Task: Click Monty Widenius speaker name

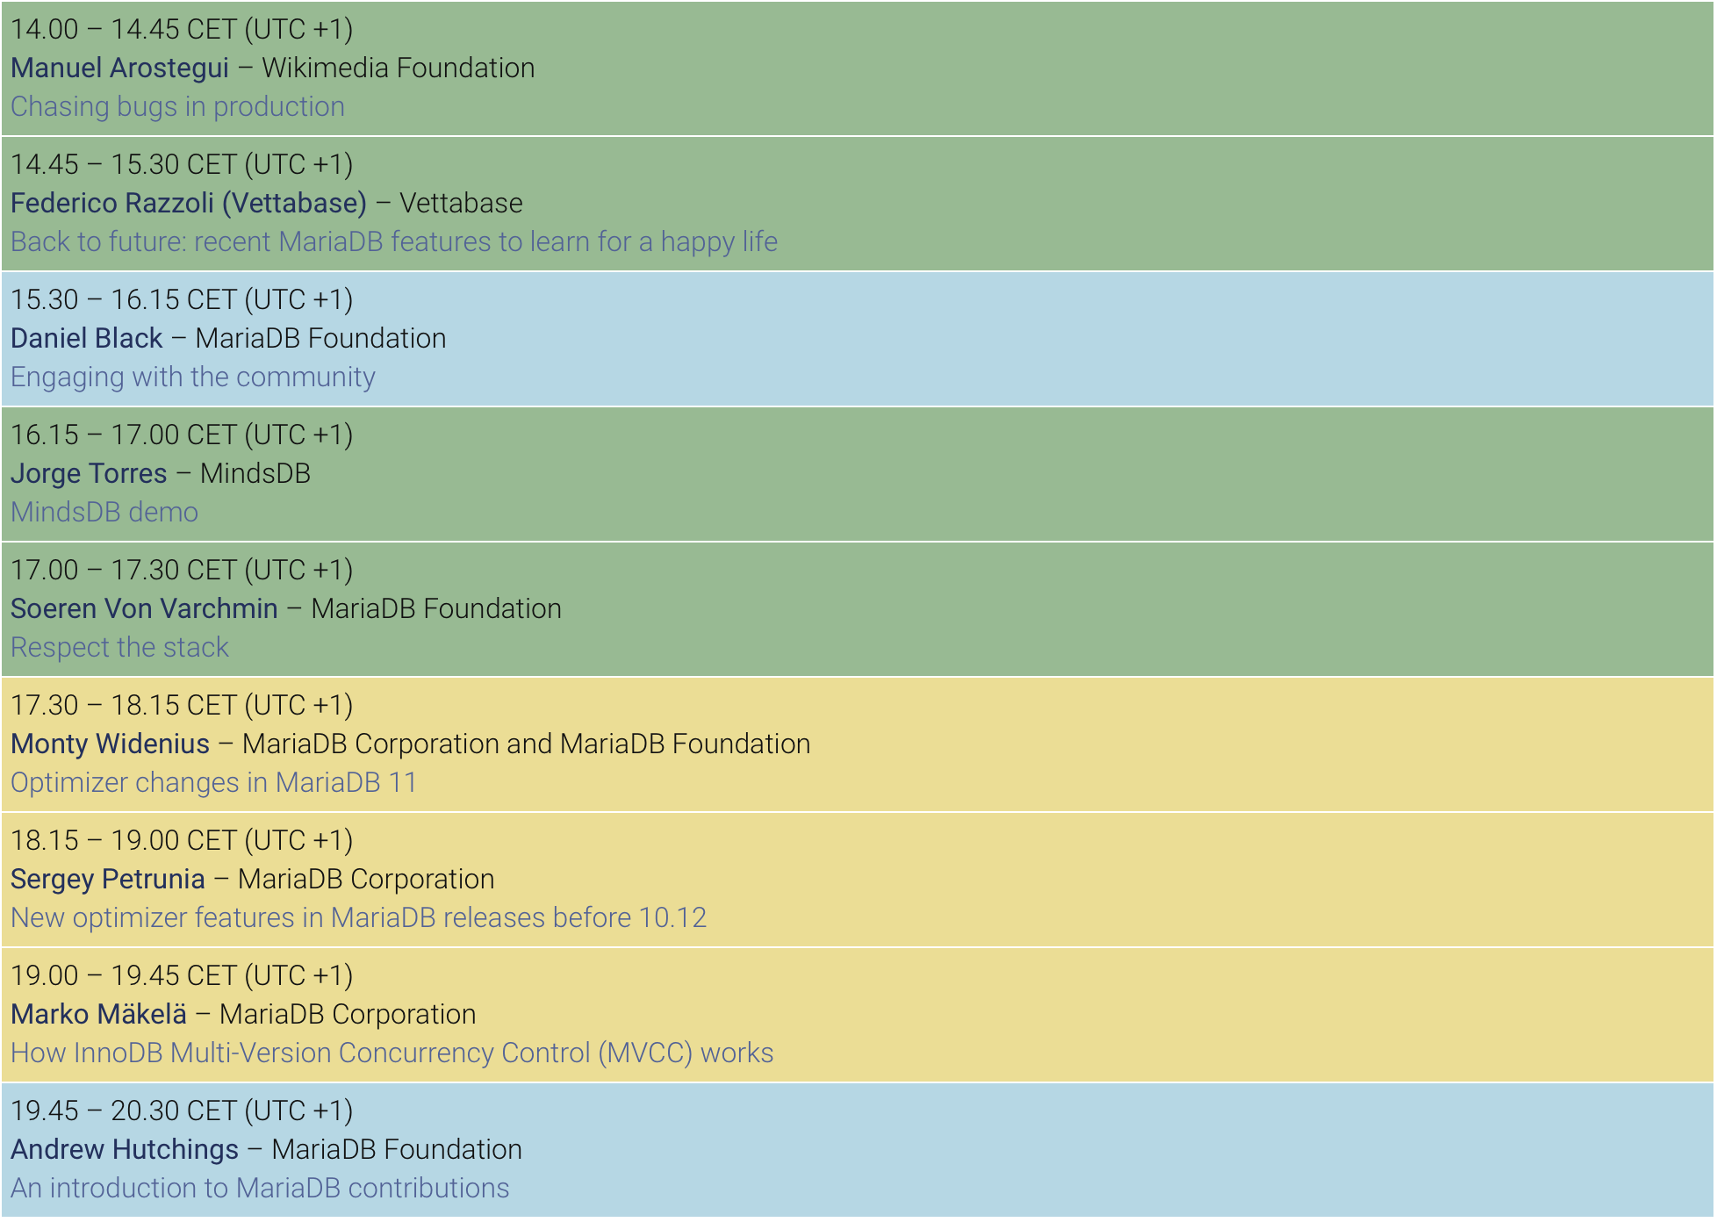Action: [x=110, y=744]
